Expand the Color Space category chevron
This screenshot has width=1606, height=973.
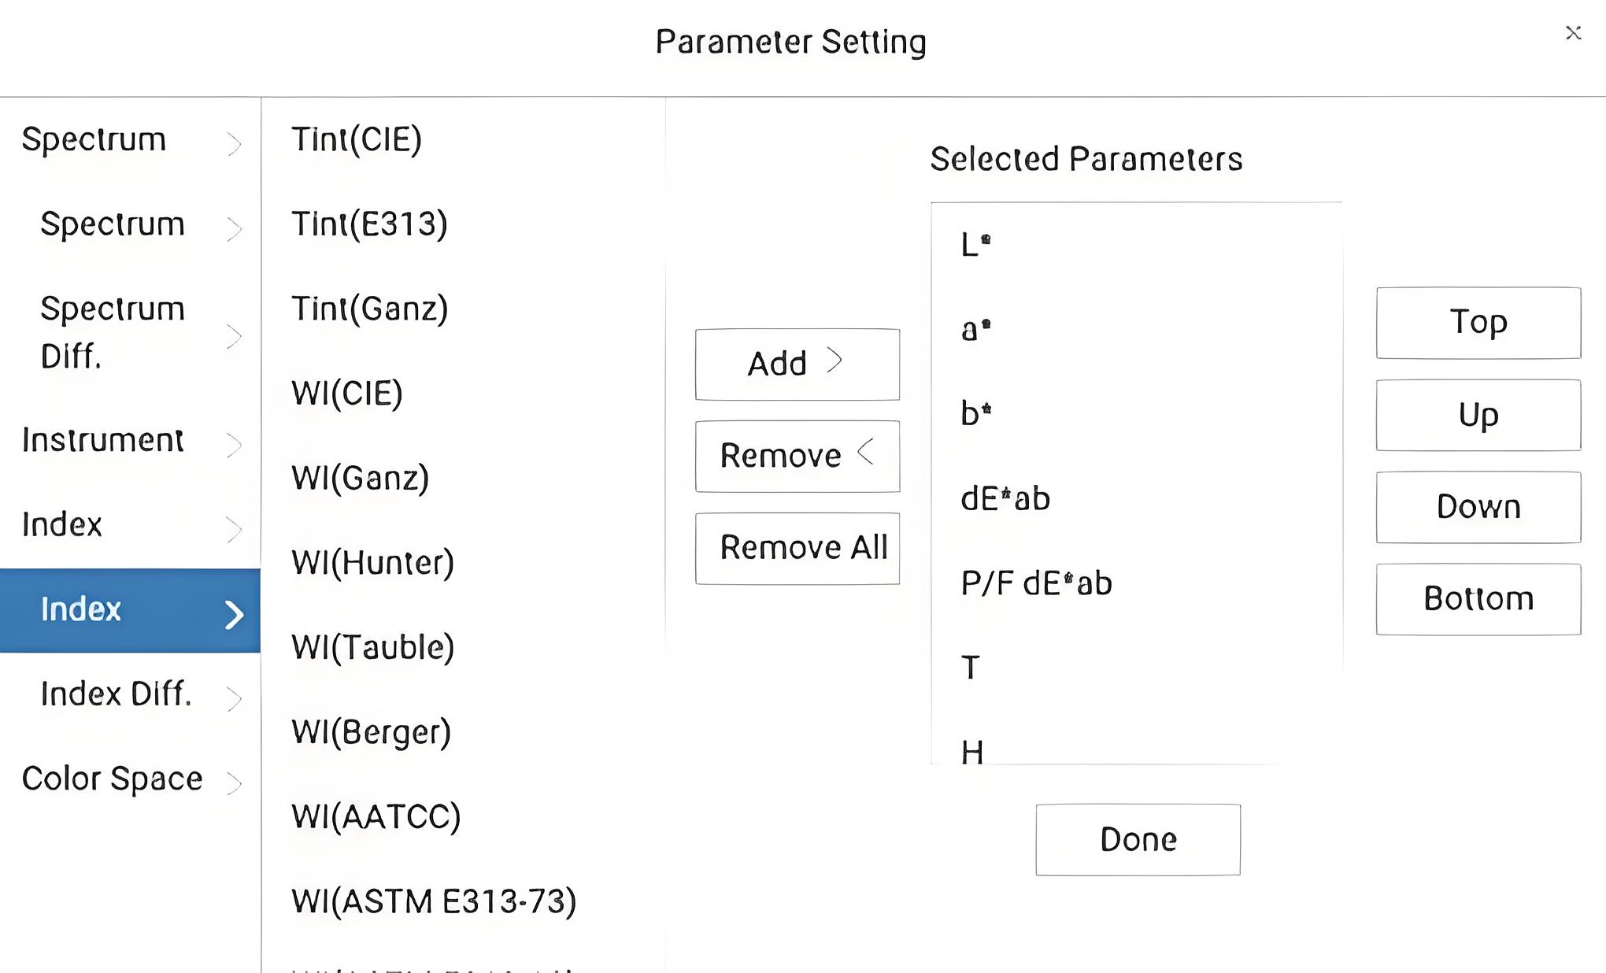point(234,783)
